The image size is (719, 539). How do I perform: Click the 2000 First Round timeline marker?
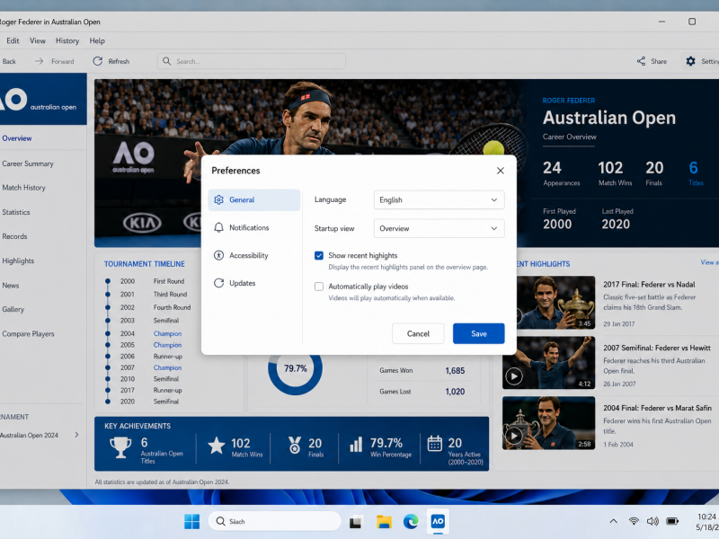107,281
